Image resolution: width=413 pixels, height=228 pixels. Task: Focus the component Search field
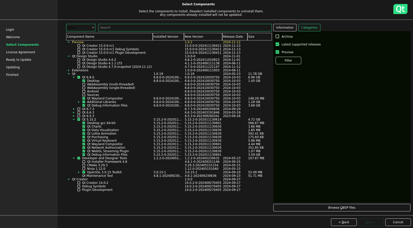point(185,28)
